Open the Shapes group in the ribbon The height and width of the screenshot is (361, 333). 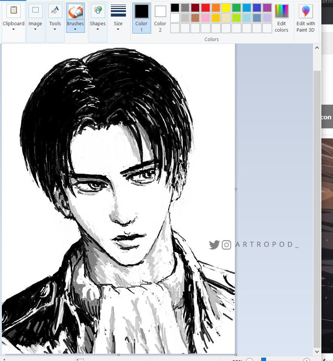click(98, 22)
